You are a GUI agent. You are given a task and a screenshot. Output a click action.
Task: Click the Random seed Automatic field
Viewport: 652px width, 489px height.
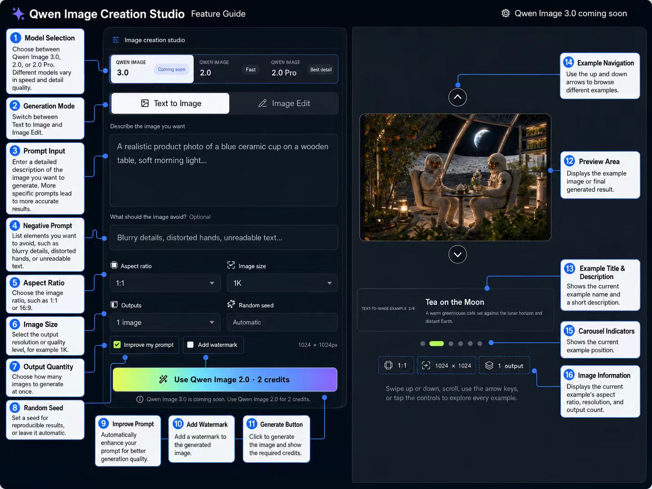[282, 322]
